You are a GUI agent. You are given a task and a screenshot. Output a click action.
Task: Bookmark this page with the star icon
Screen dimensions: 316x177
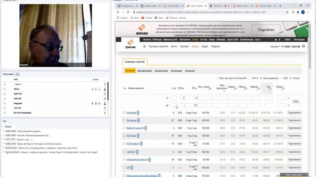pyautogui.click(x=287, y=12)
